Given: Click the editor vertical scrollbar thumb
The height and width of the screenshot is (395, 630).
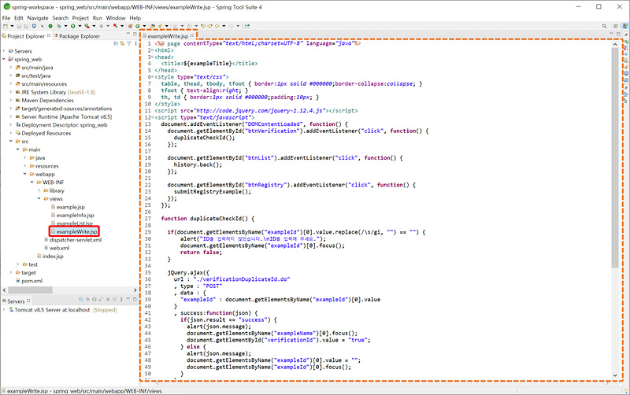Looking at the screenshot, I should (x=615, y=157).
